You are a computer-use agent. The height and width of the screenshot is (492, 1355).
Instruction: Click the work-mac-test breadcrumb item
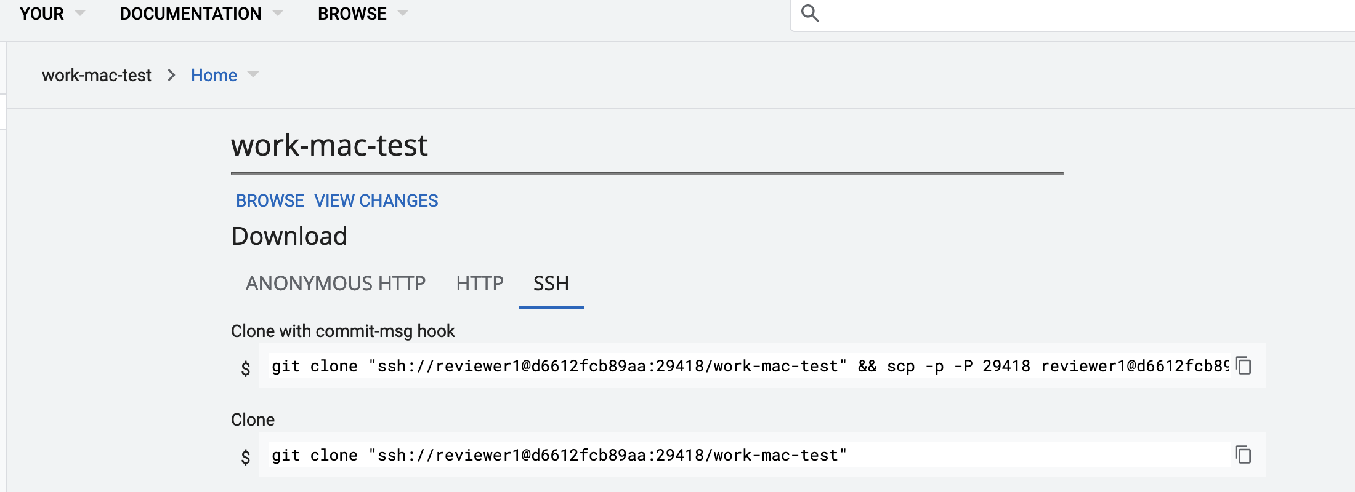(97, 75)
